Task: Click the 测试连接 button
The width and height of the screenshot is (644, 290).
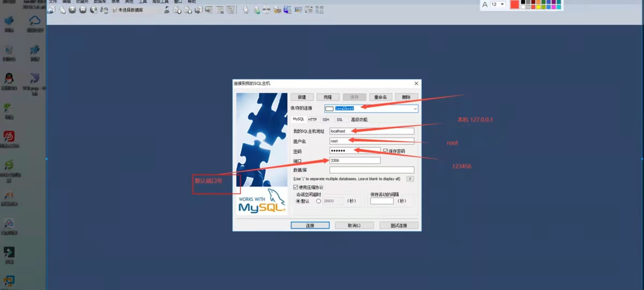Action: [x=399, y=226]
